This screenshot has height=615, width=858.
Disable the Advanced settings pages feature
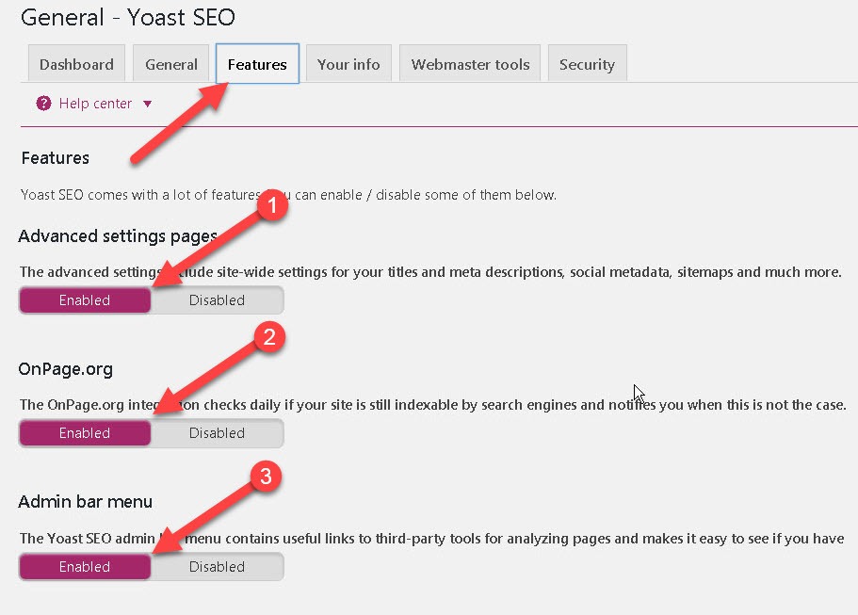click(x=217, y=299)
